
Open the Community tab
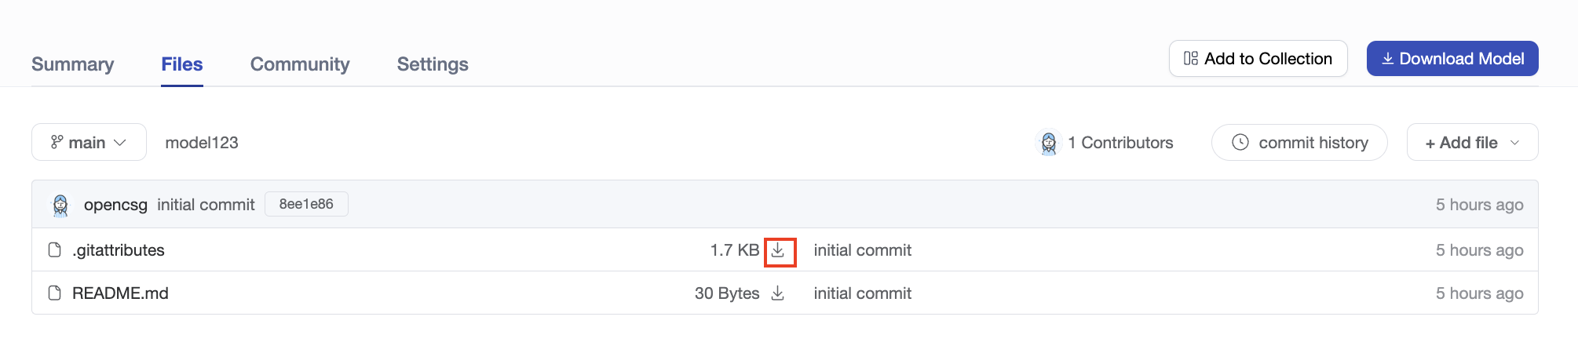coord(300,64)
